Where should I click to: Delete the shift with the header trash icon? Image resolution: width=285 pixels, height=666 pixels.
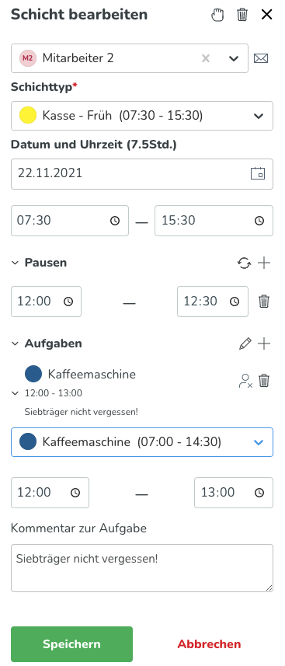pos(242,15)
